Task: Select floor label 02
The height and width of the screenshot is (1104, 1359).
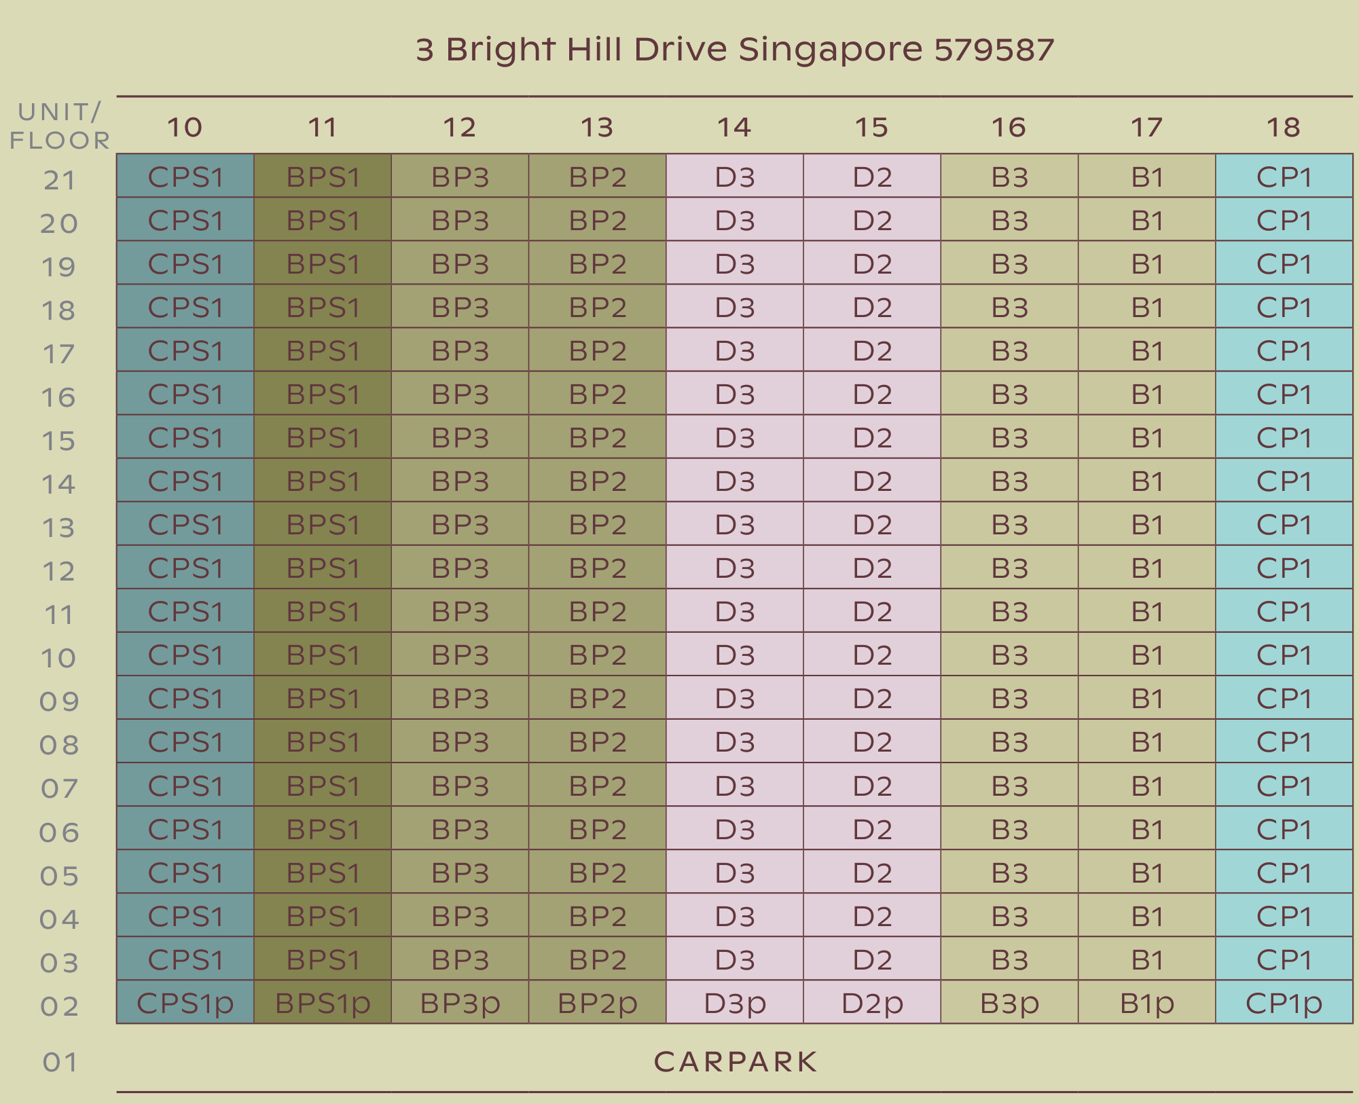Action: pyautogui.click(x=59, y=1006)
